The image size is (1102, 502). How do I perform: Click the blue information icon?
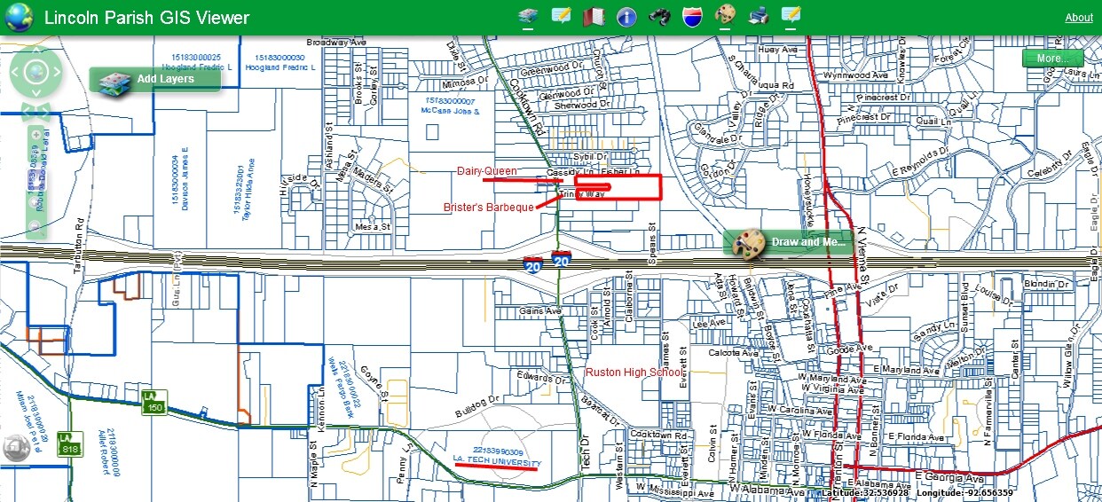click(626, 17)
